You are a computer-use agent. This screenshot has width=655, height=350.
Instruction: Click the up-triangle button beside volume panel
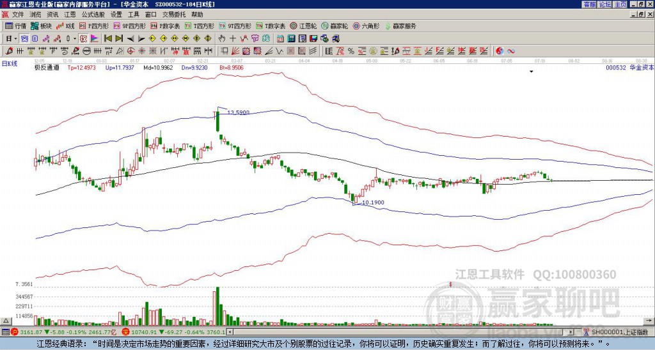coord(5,321)
